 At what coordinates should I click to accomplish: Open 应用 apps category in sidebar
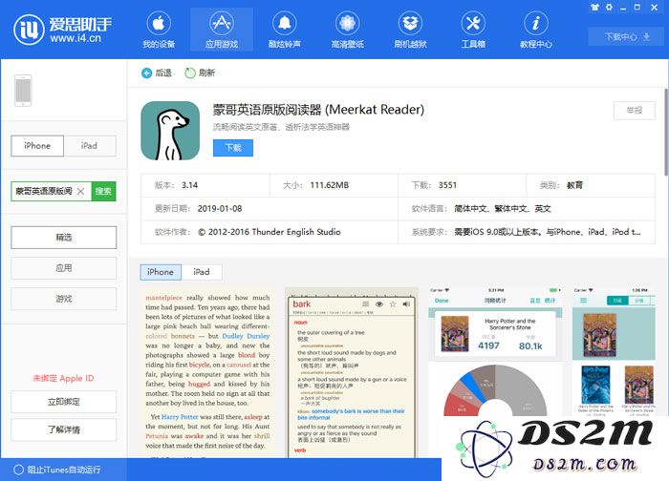point(64,268)
